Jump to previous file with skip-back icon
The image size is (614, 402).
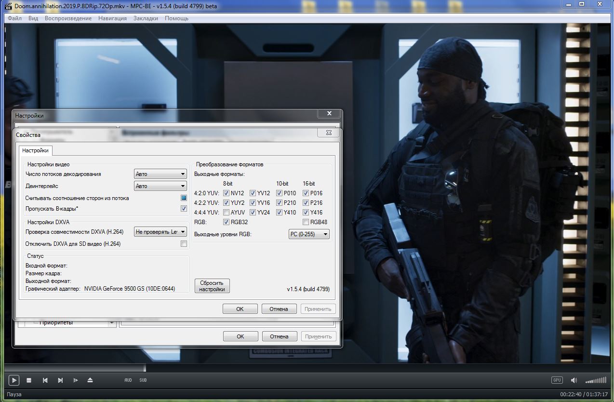point(45,380)
